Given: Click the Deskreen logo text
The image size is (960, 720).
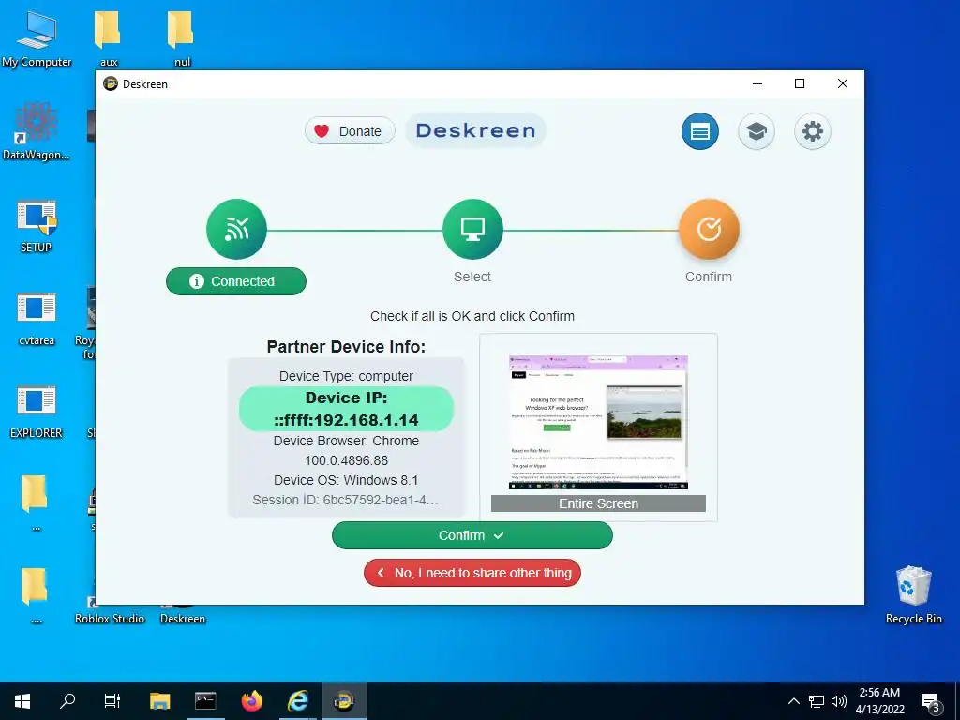Looking at the screenshot, I should pos(475,130).
